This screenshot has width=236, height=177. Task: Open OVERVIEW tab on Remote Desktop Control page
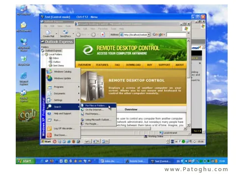84,65
